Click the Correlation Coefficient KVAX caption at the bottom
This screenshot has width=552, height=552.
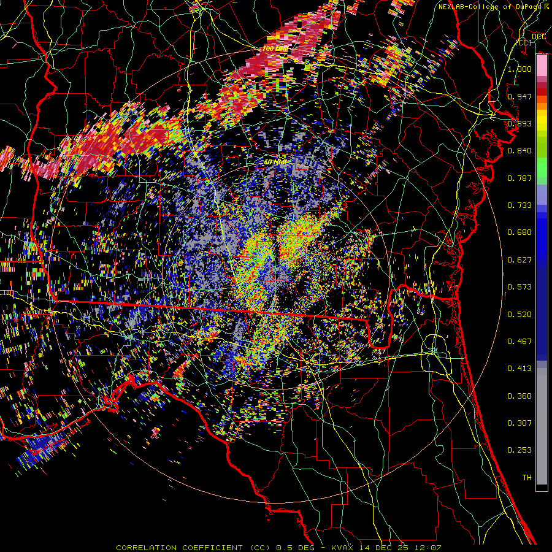(278, 548)
